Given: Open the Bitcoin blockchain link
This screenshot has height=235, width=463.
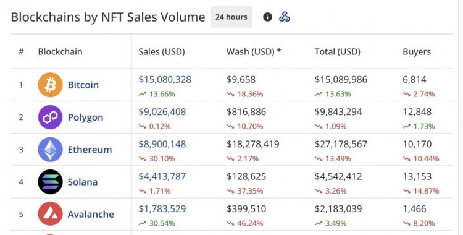Looking at the screenshot, I should pos(83,85).
